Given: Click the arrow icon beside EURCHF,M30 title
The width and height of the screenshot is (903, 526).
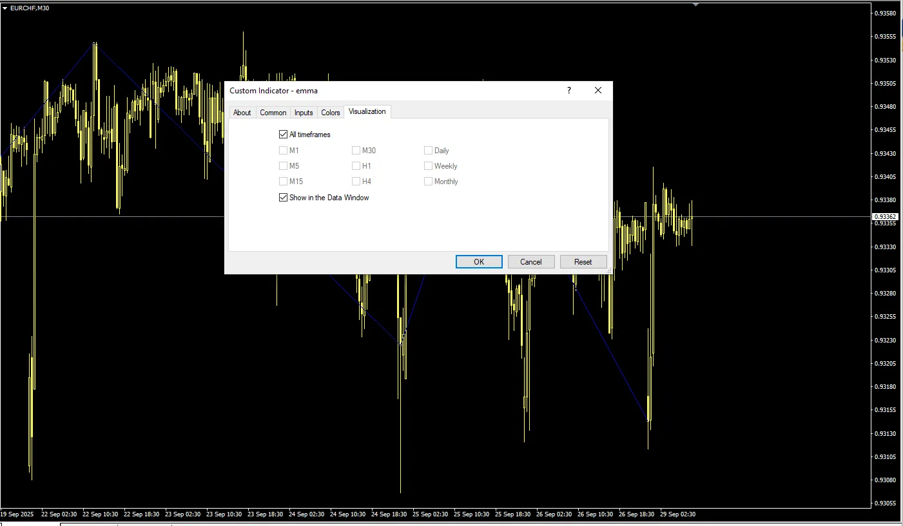Looking at the screenshot, I should [5, 8].
